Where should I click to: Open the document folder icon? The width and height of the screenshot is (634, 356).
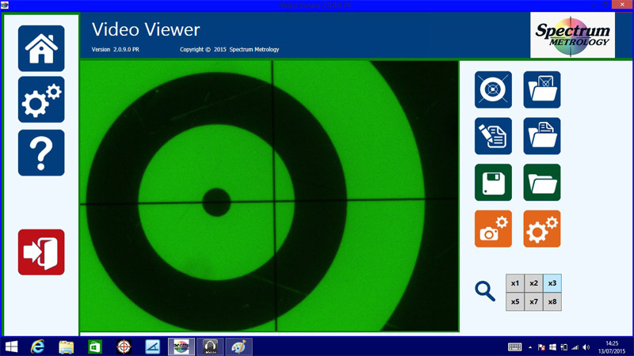(542, 136)
